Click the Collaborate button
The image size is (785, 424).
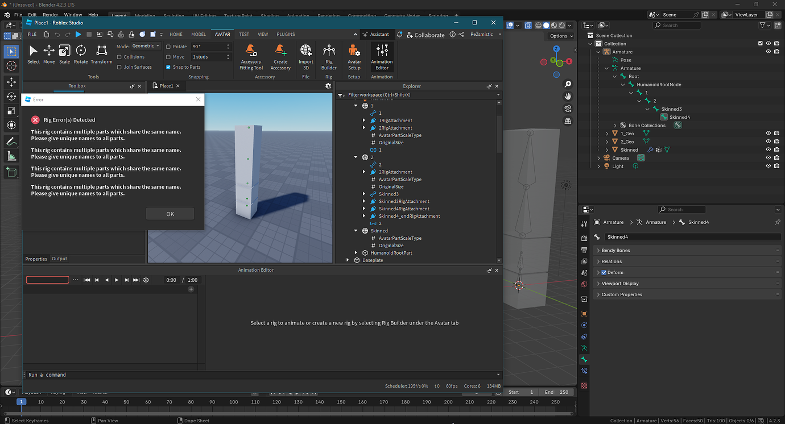(x=424, y=35)
